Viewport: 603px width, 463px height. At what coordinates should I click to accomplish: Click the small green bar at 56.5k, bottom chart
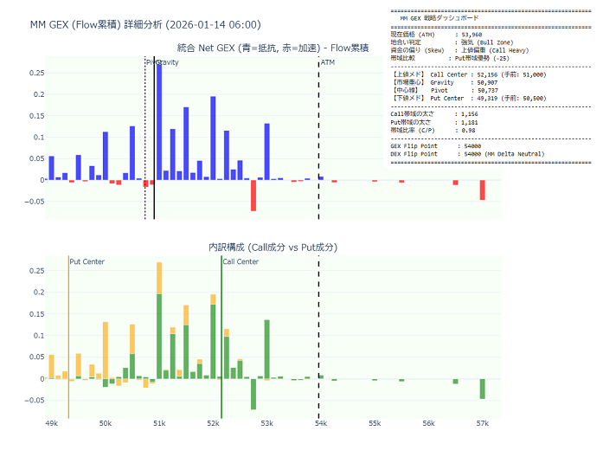click(455, 381)
